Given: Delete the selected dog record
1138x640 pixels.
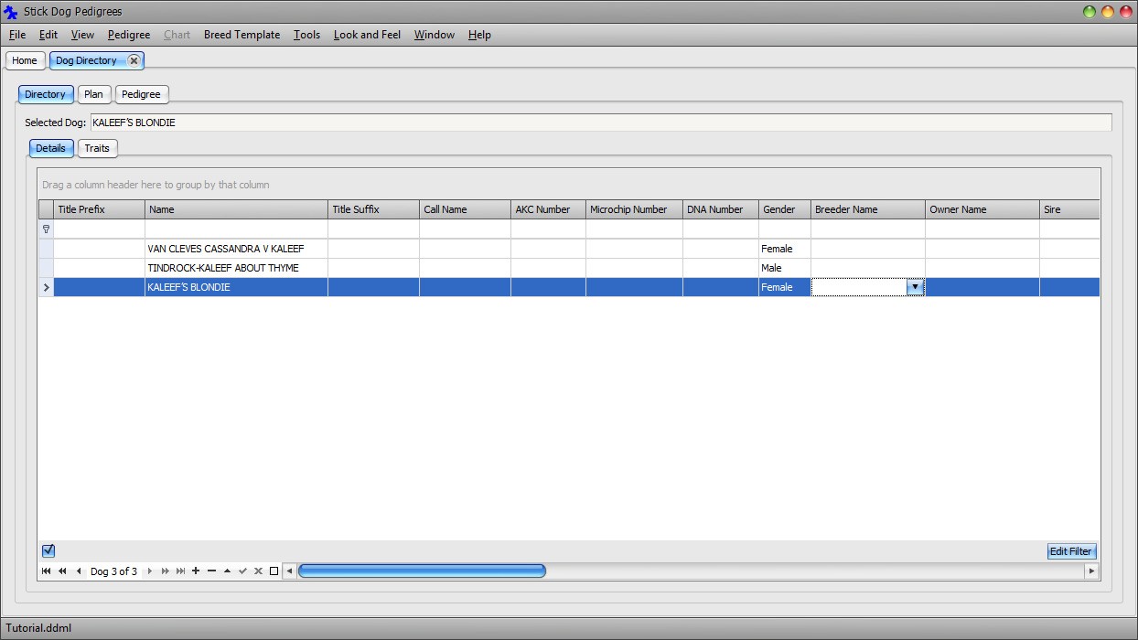Looking at the screenshot, I should click(212, 571).
